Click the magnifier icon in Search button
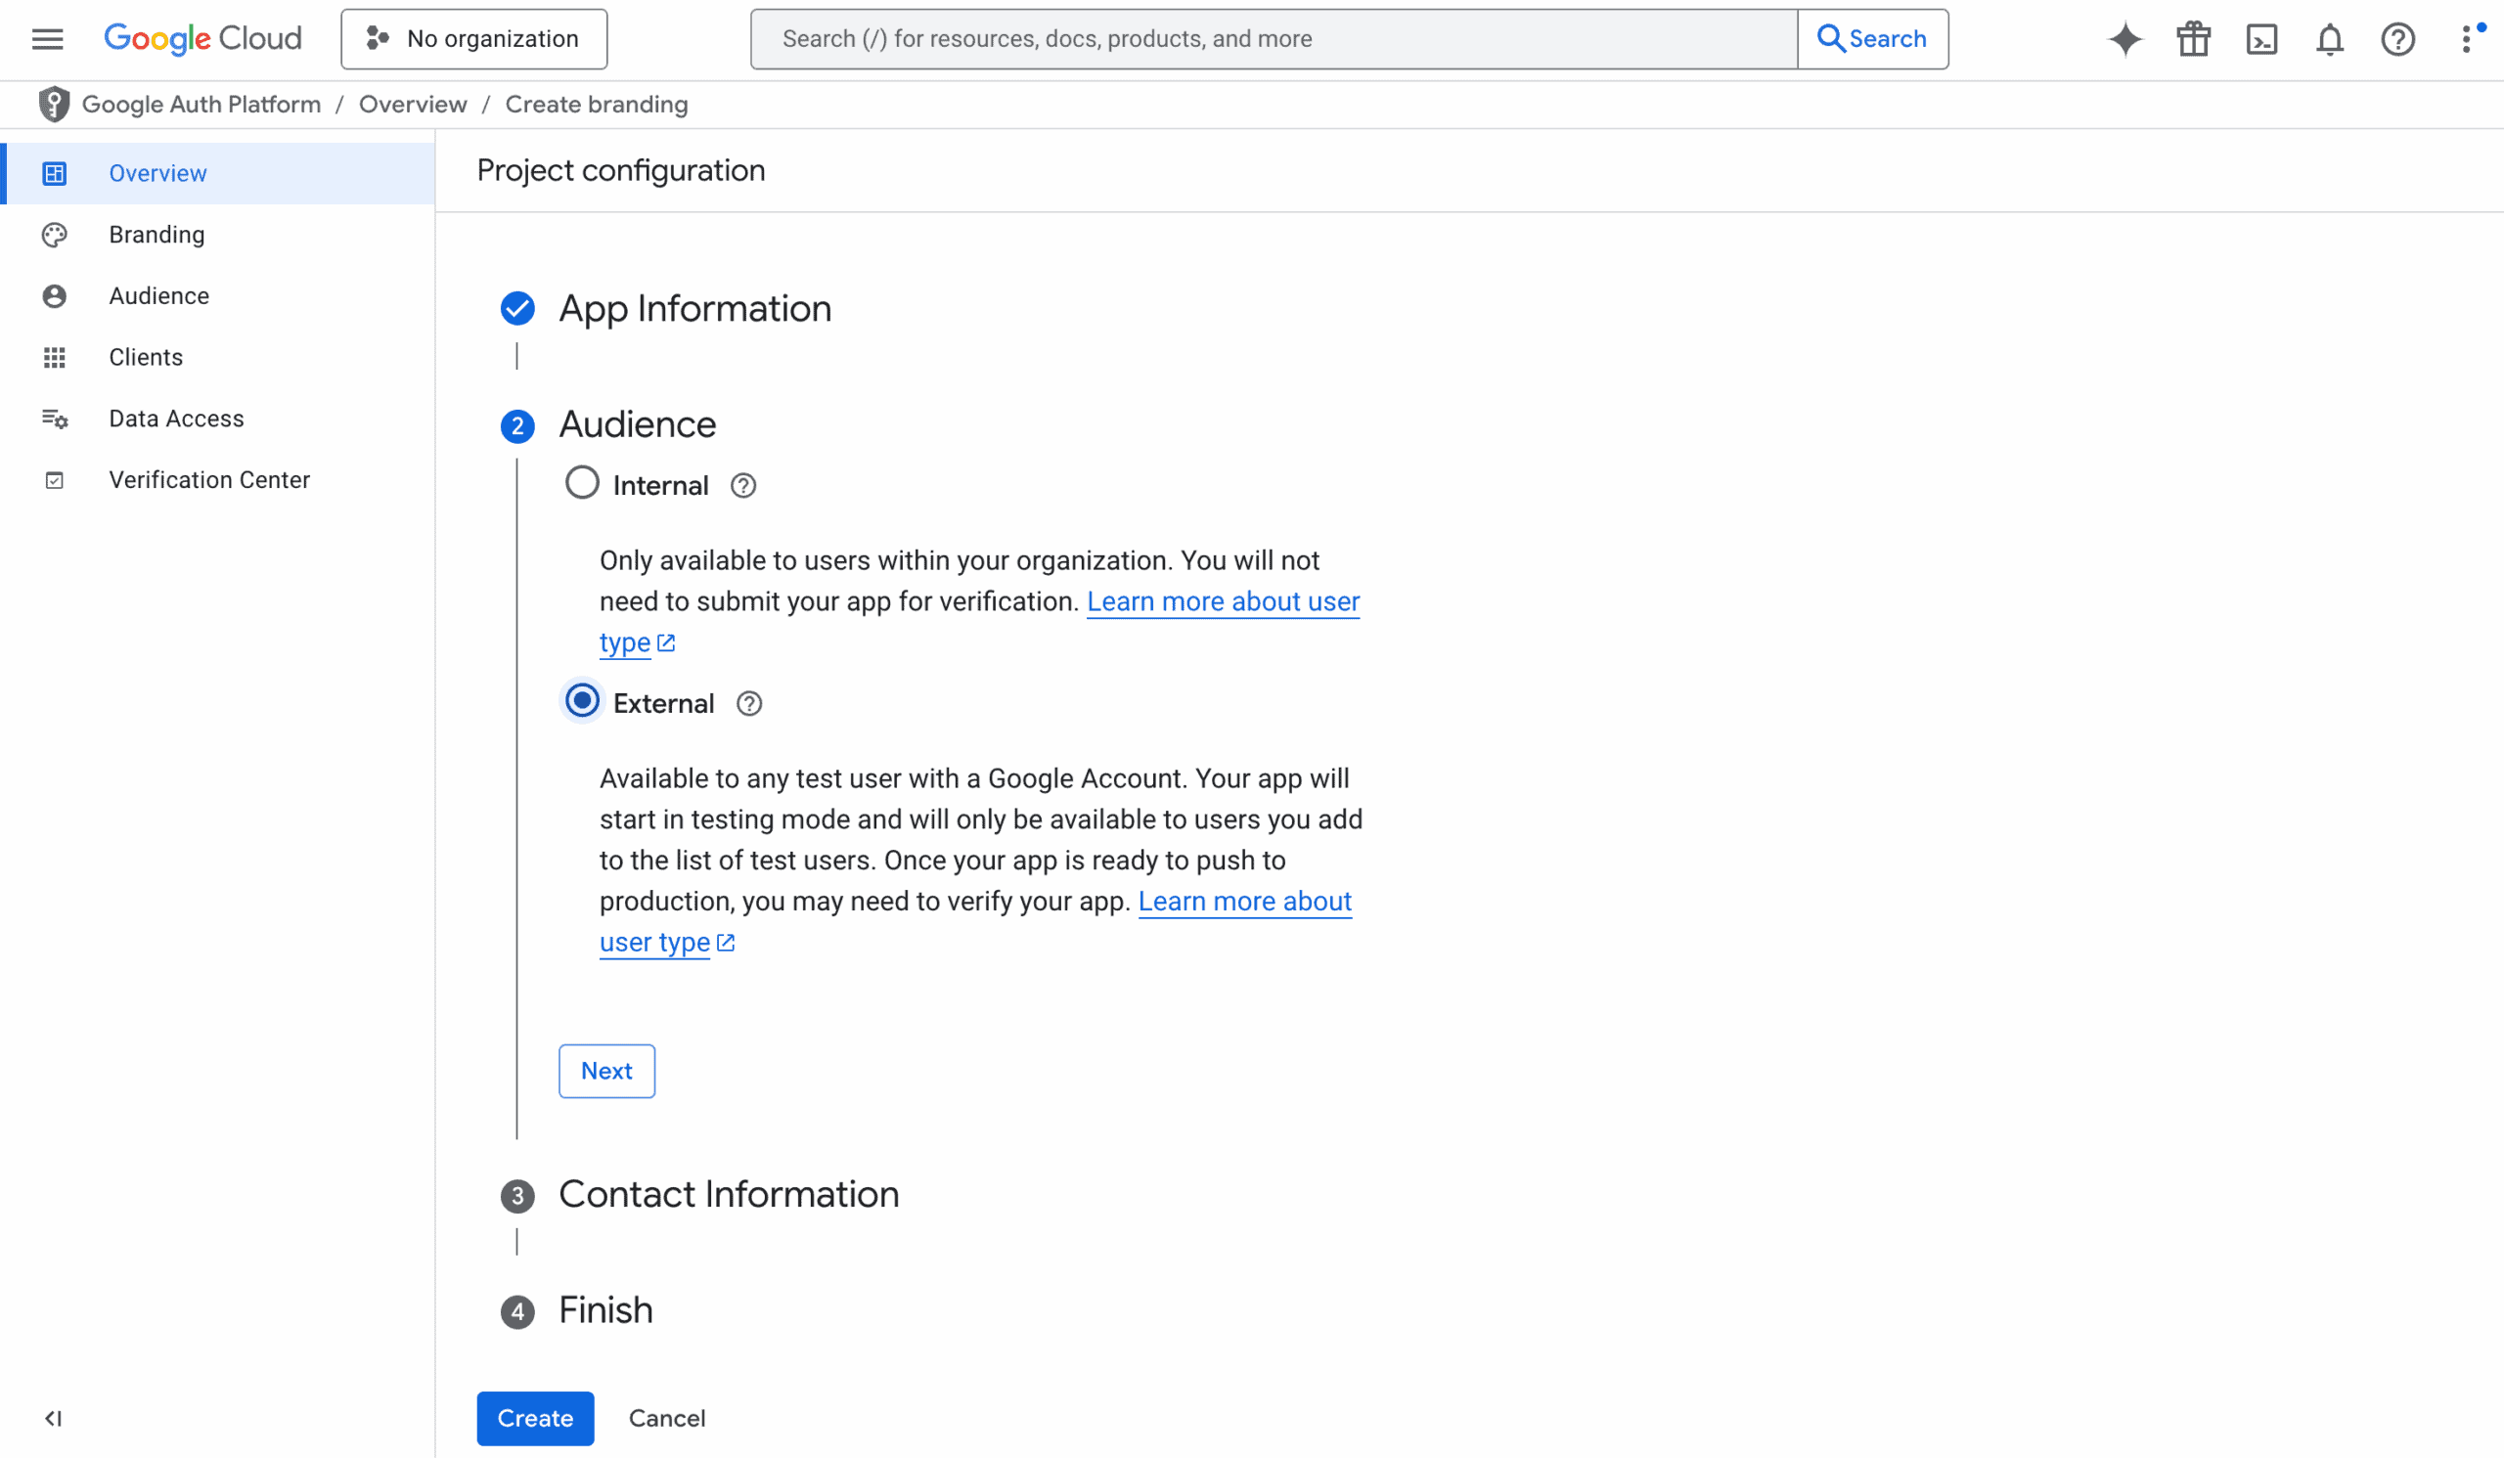The image size is (2504, 1458). tap(1830, 39)
